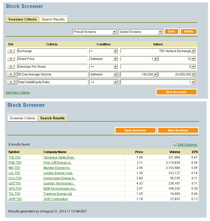
Task: Click the Earnings Per Share criteria field
Action: [x=52, y=66]
